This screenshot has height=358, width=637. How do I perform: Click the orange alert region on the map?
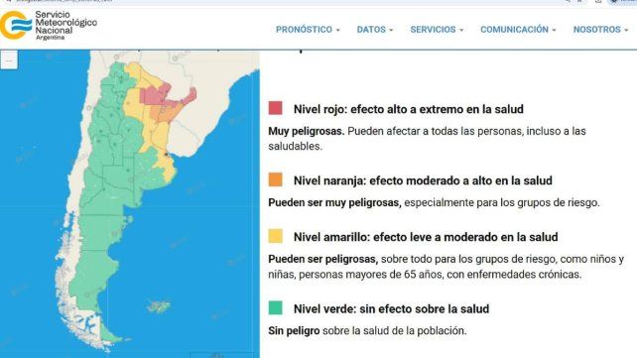[166, 114]
